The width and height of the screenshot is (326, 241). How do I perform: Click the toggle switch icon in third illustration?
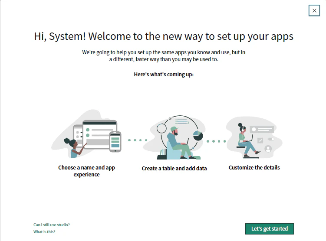[x=271, y=139]
